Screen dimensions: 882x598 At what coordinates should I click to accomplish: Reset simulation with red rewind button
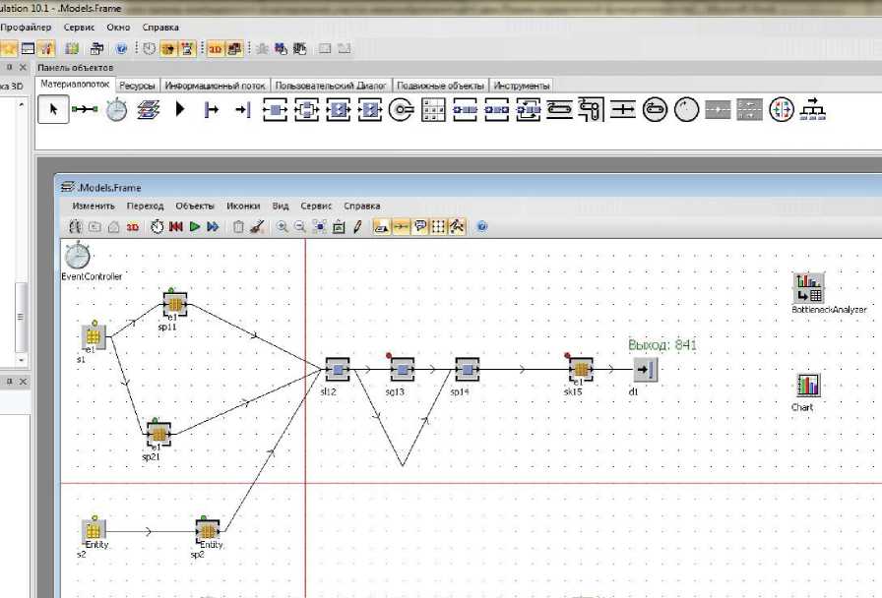pos(176,227)
